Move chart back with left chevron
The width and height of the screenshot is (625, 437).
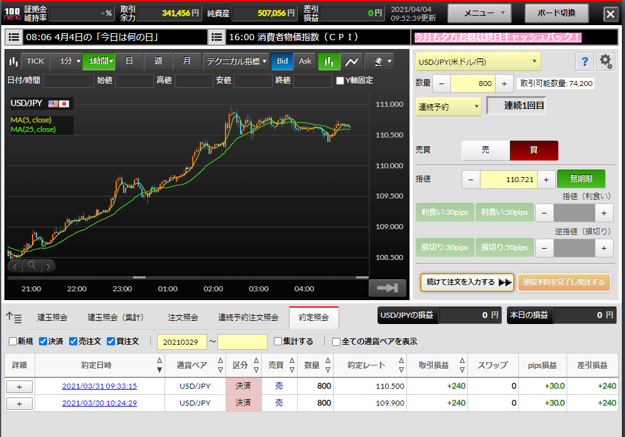coord(15,266)
